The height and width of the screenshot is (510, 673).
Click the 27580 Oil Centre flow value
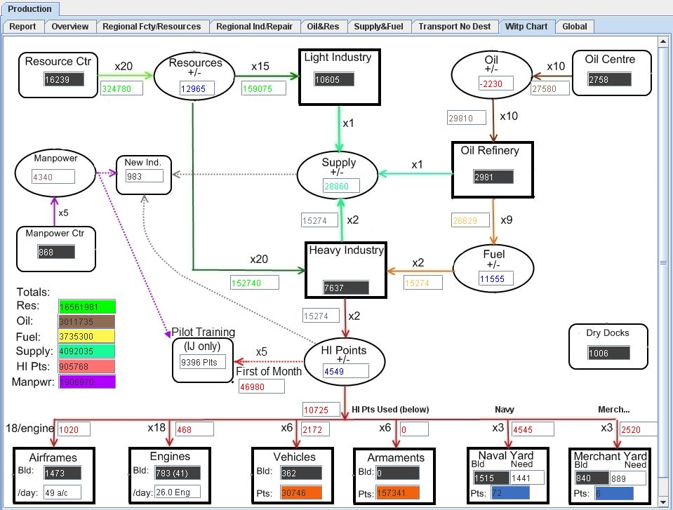click(x=550, y=89)
